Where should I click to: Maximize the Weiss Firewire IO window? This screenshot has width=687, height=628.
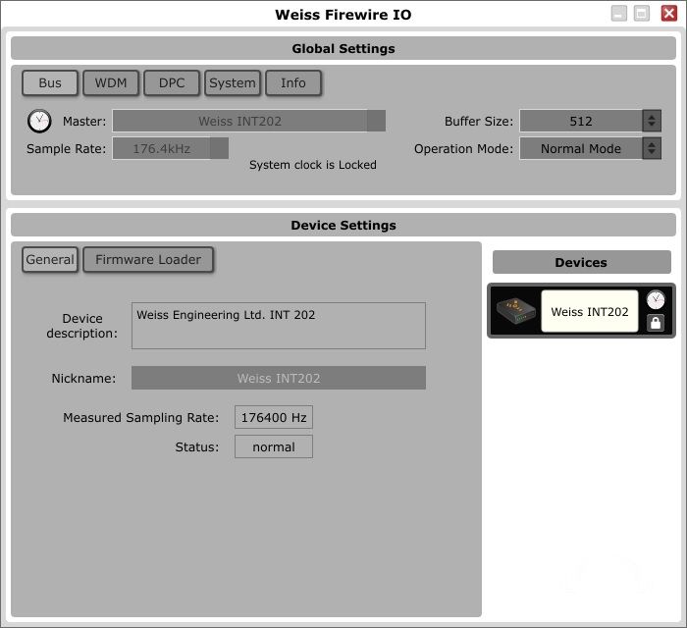tap(642, 13)
